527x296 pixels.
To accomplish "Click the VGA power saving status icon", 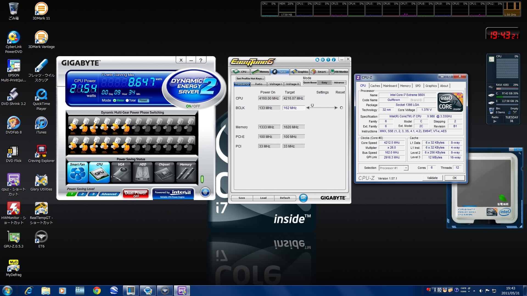I will click(121, 172).
